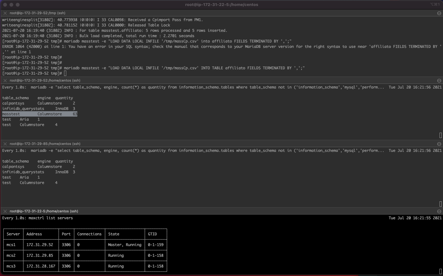Image resolution: width=443 pixels, height=276 pixels.
Task: Close the root@ip-172-31-22-5 pane
Action: point(5,211)
